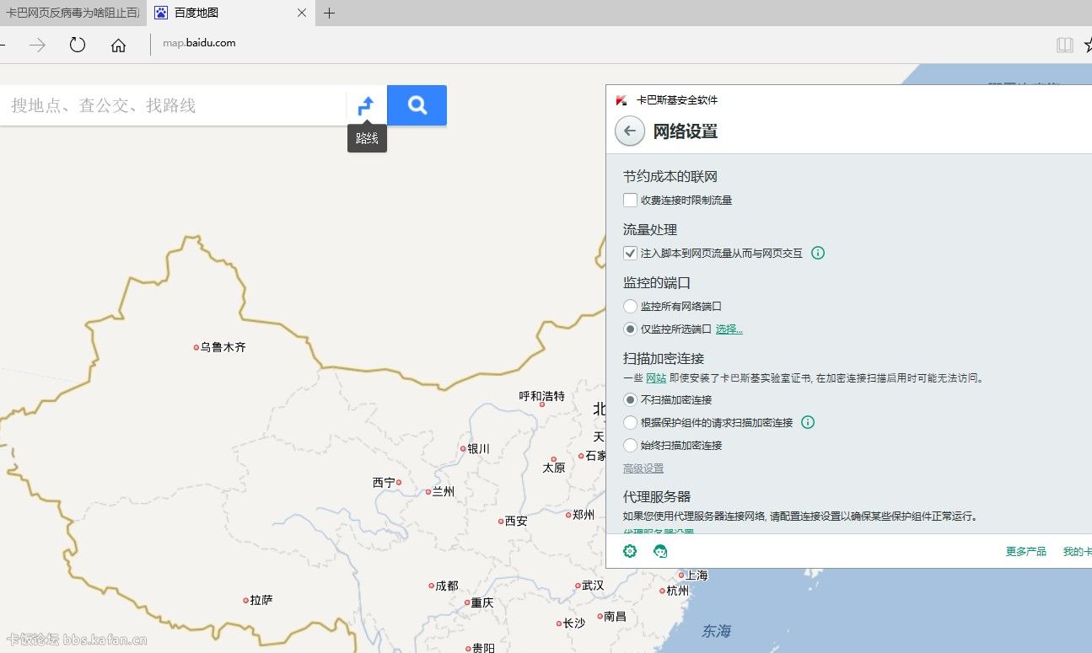This screenshot has width=1092, height=653.
Task: Click the 搜地点、查公交、找路线 search field
Action: click(x=173, y=105)
